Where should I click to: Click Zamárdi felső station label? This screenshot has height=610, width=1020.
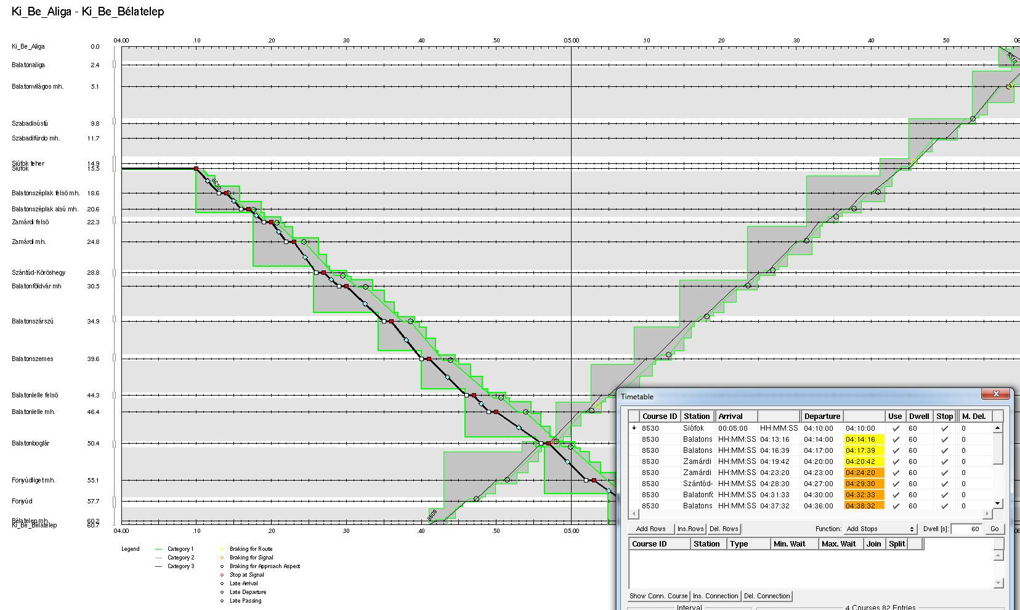pos(30,222)
